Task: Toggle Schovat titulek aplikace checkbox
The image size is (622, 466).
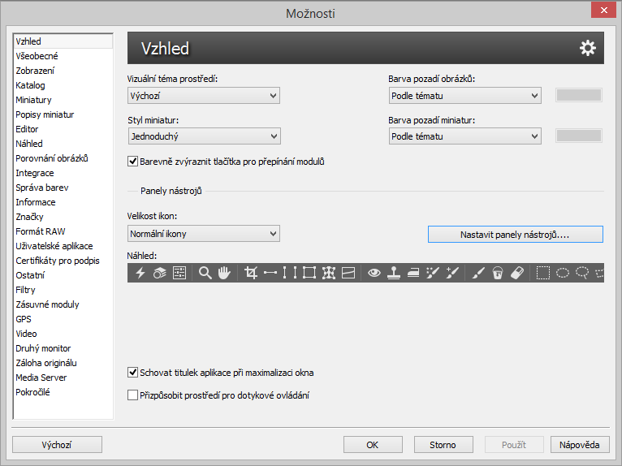Action: pyautogui.click(x=134, y=373)
